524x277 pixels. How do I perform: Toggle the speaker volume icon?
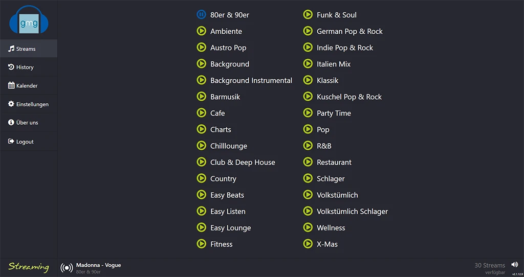point(514,265)
